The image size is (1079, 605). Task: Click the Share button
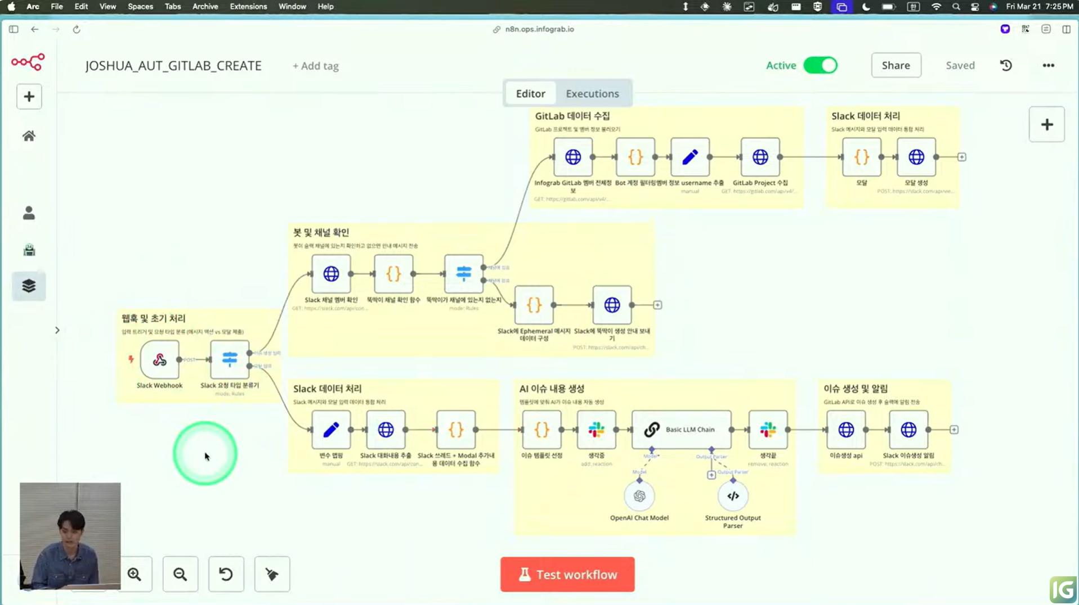click(x=896, y=65)
